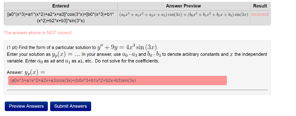The height and width of the screenshot is (116, 296).
Task: Click the rendered formula in Answer Preview
Action: tap(183, 14)
